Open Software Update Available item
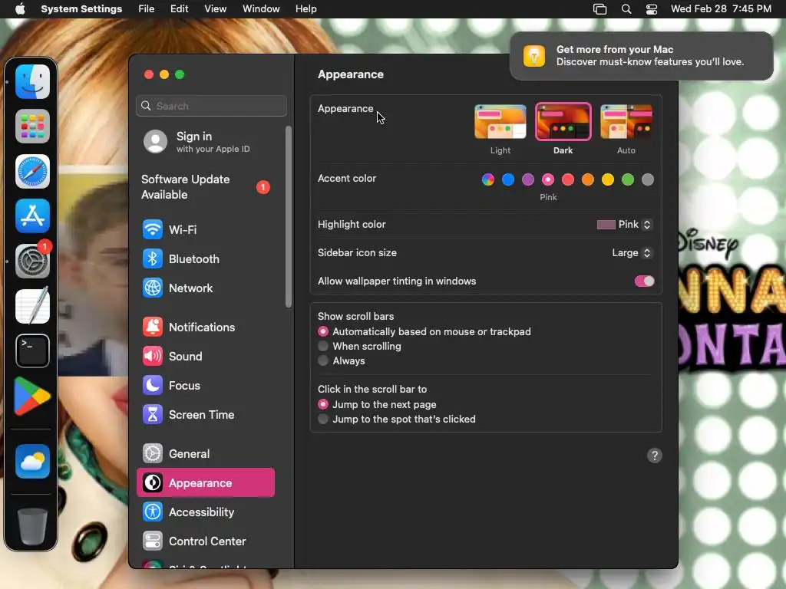The height and width of the screenshot is (589, 786). click(206, 187)
